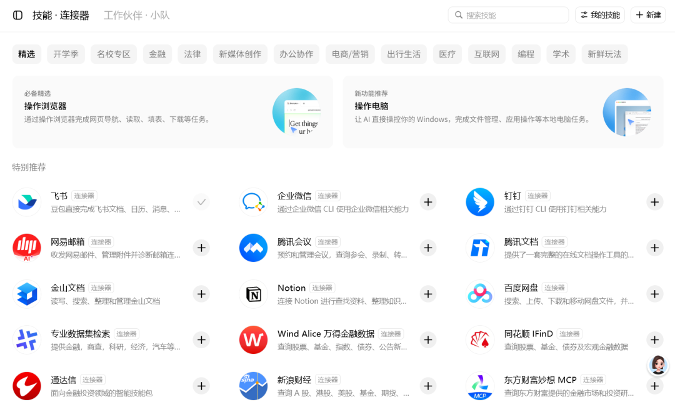Open the 腾讯会议 connector icon
This screenshot has width=675, height=412.
coord(253,248)
